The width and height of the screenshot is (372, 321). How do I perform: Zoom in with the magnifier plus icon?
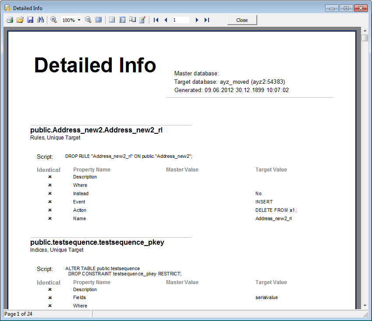click(54, 20)
